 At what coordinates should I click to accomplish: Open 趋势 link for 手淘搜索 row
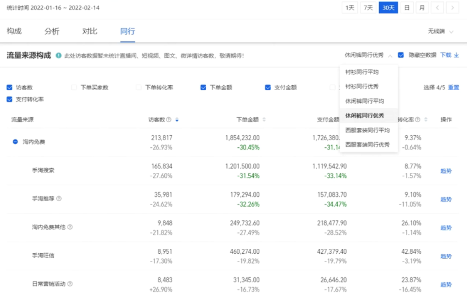click(446, 171)
